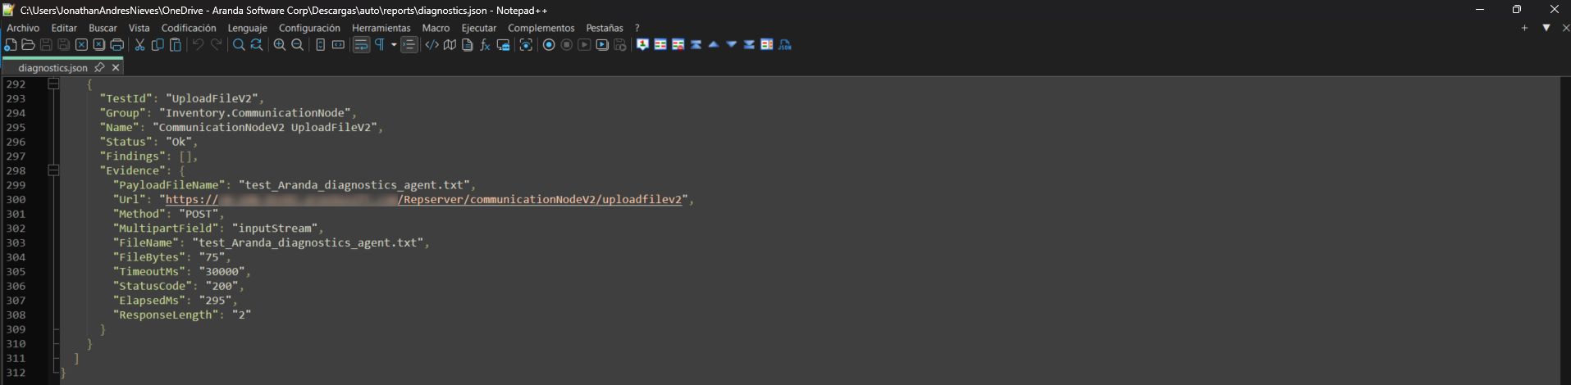Click the uploadfilev2 URL link
The width and height of the screenshot is (1571, 385).
[539, 200]
